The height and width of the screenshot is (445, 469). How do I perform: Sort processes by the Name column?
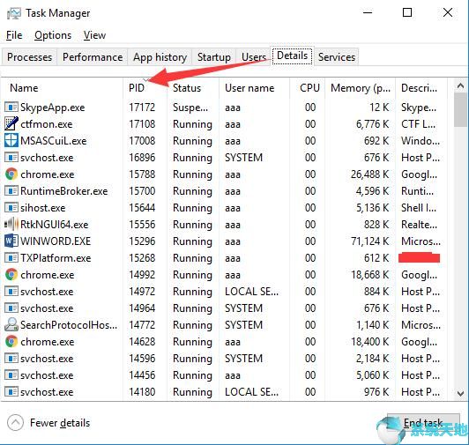point(62,88)
